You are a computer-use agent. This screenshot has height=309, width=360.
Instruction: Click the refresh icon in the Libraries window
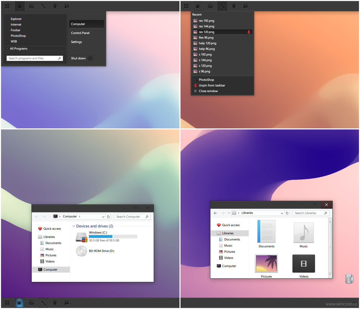click(x=287, y=213)
